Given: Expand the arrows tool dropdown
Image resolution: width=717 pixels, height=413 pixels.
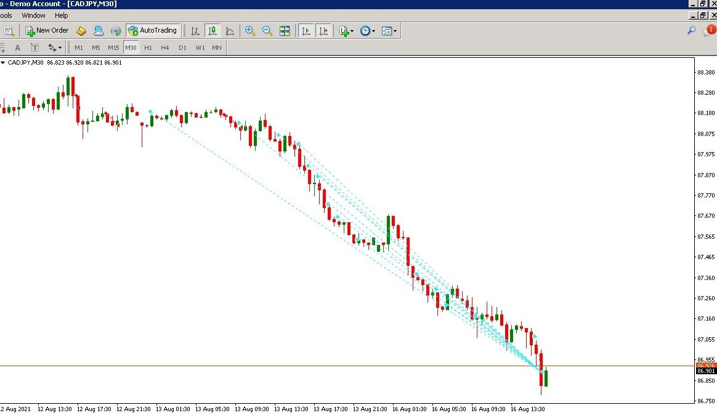Looking at the screenshot, I should (x=60, y=48).
